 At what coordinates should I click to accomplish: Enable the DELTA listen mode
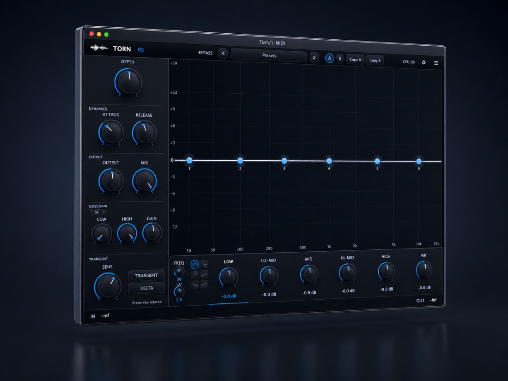(x=146, y=288)
